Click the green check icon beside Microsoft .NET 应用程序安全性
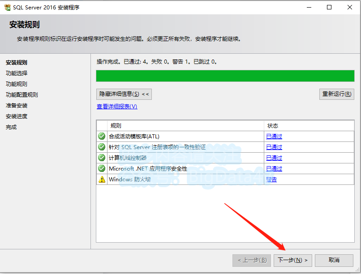This screenshot has height=274, width=361. click(102, 168)
